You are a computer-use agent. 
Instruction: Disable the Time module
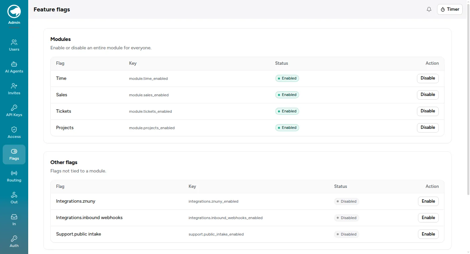click(428, 78)
